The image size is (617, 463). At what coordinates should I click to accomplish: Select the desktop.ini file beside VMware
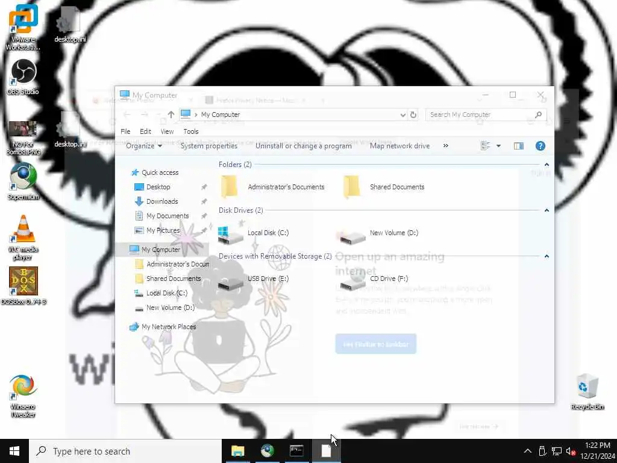(x=70, y=24)
